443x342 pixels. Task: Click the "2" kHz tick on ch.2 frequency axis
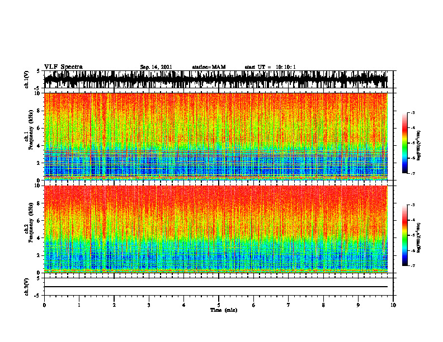click(x=39, y=255)
